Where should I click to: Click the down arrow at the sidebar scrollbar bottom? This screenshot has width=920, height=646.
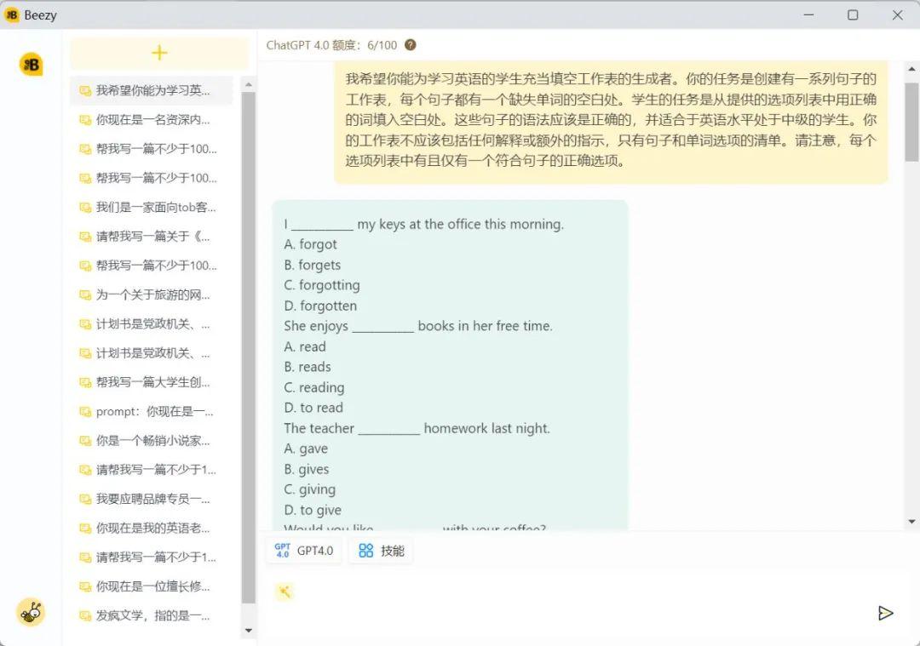click(x=248, y=630)
